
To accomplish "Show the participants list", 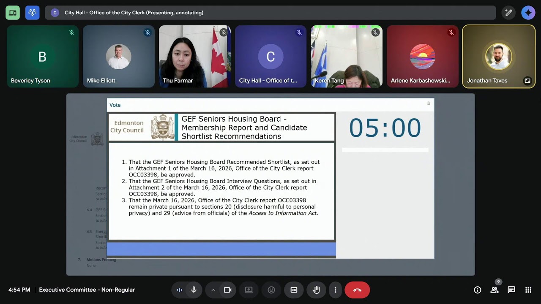I will (495, 290).
